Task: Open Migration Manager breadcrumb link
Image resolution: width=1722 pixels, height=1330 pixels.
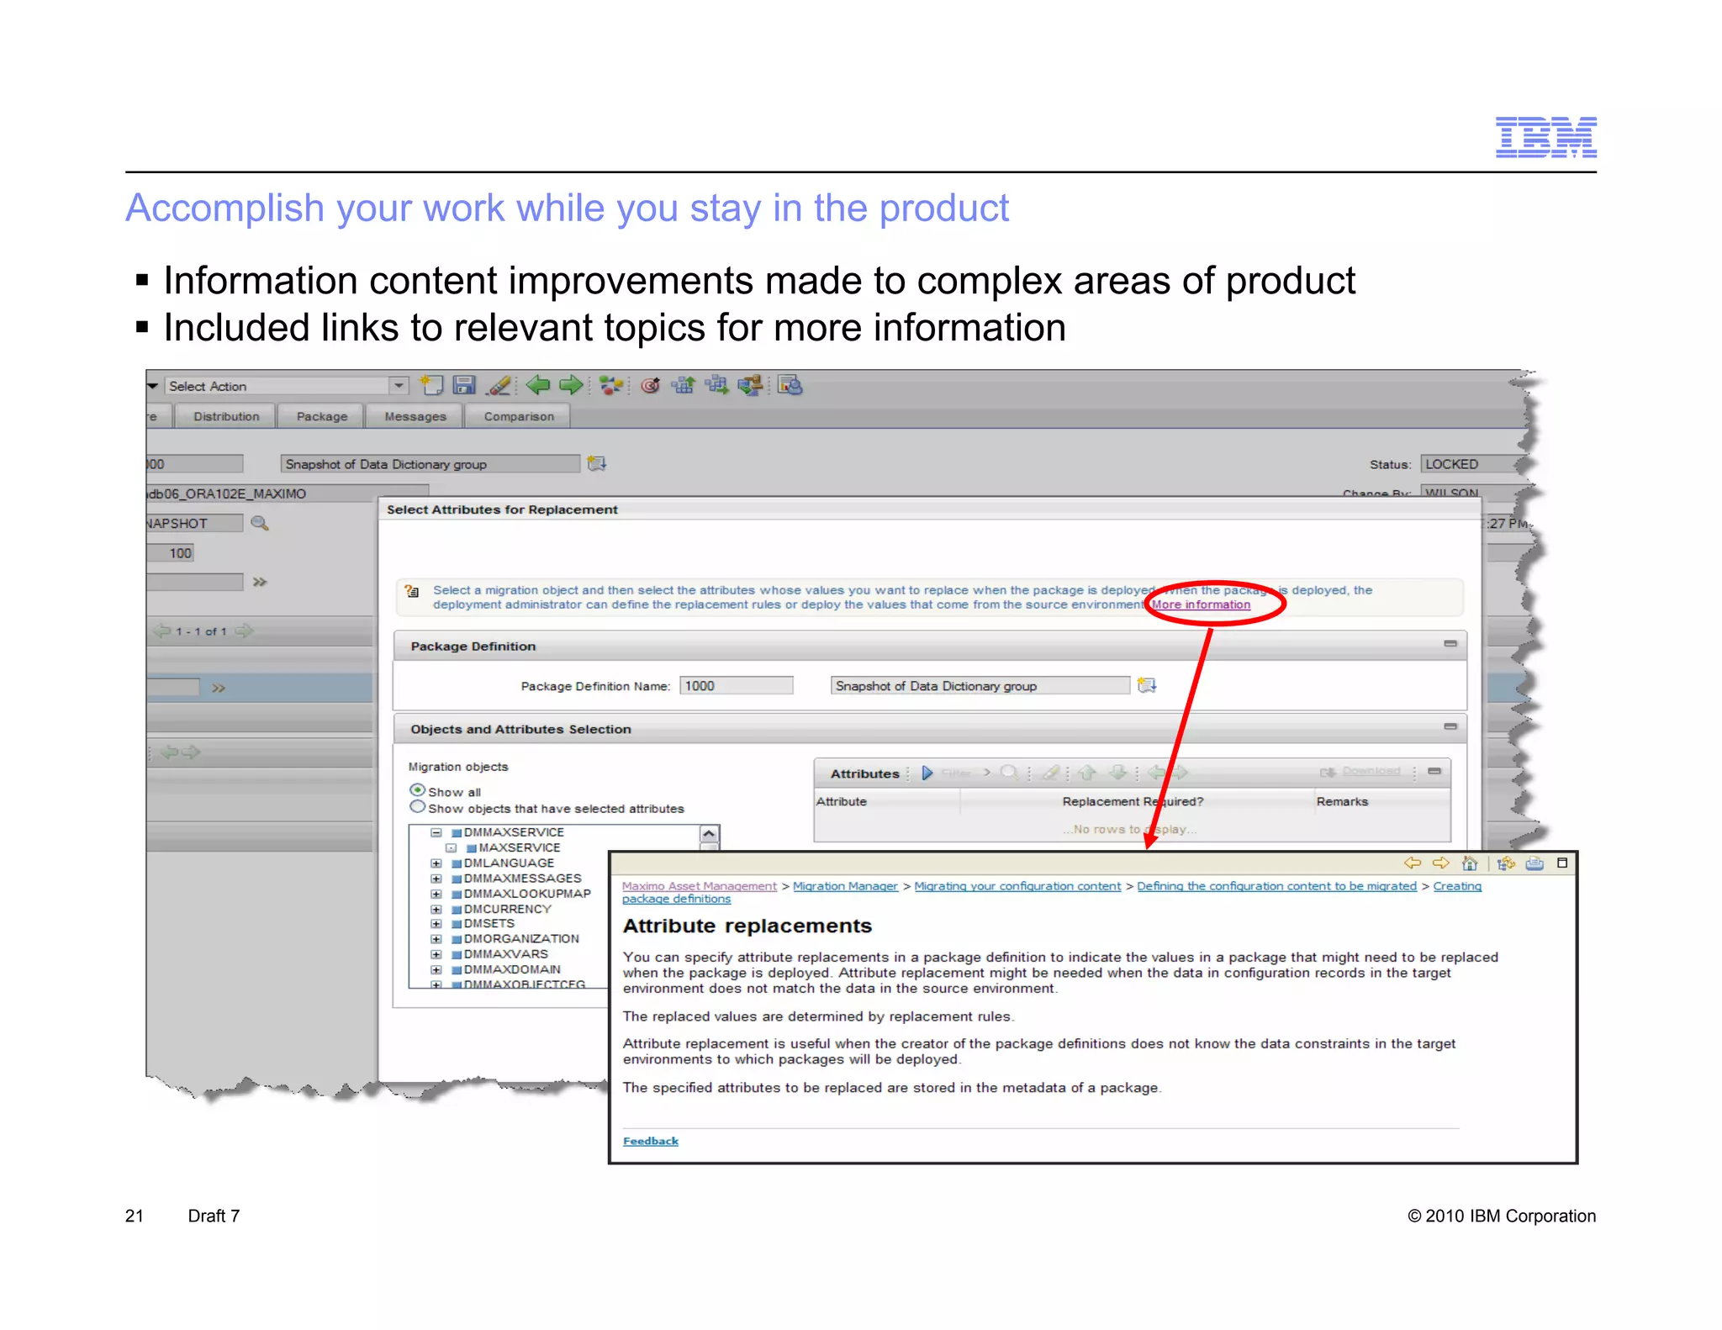Action: (x=846, y=886)
